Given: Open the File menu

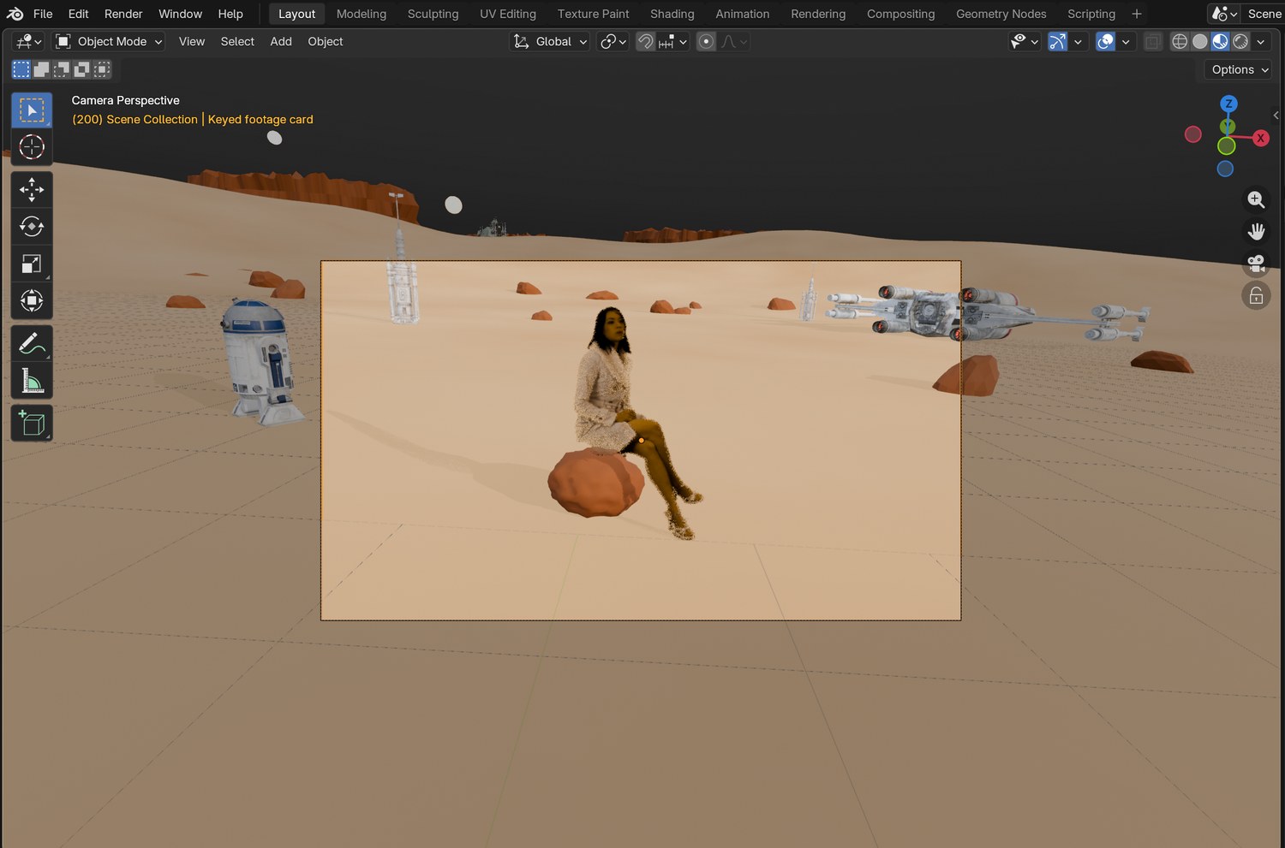Looking at the screenshot, I should [43, 14].
